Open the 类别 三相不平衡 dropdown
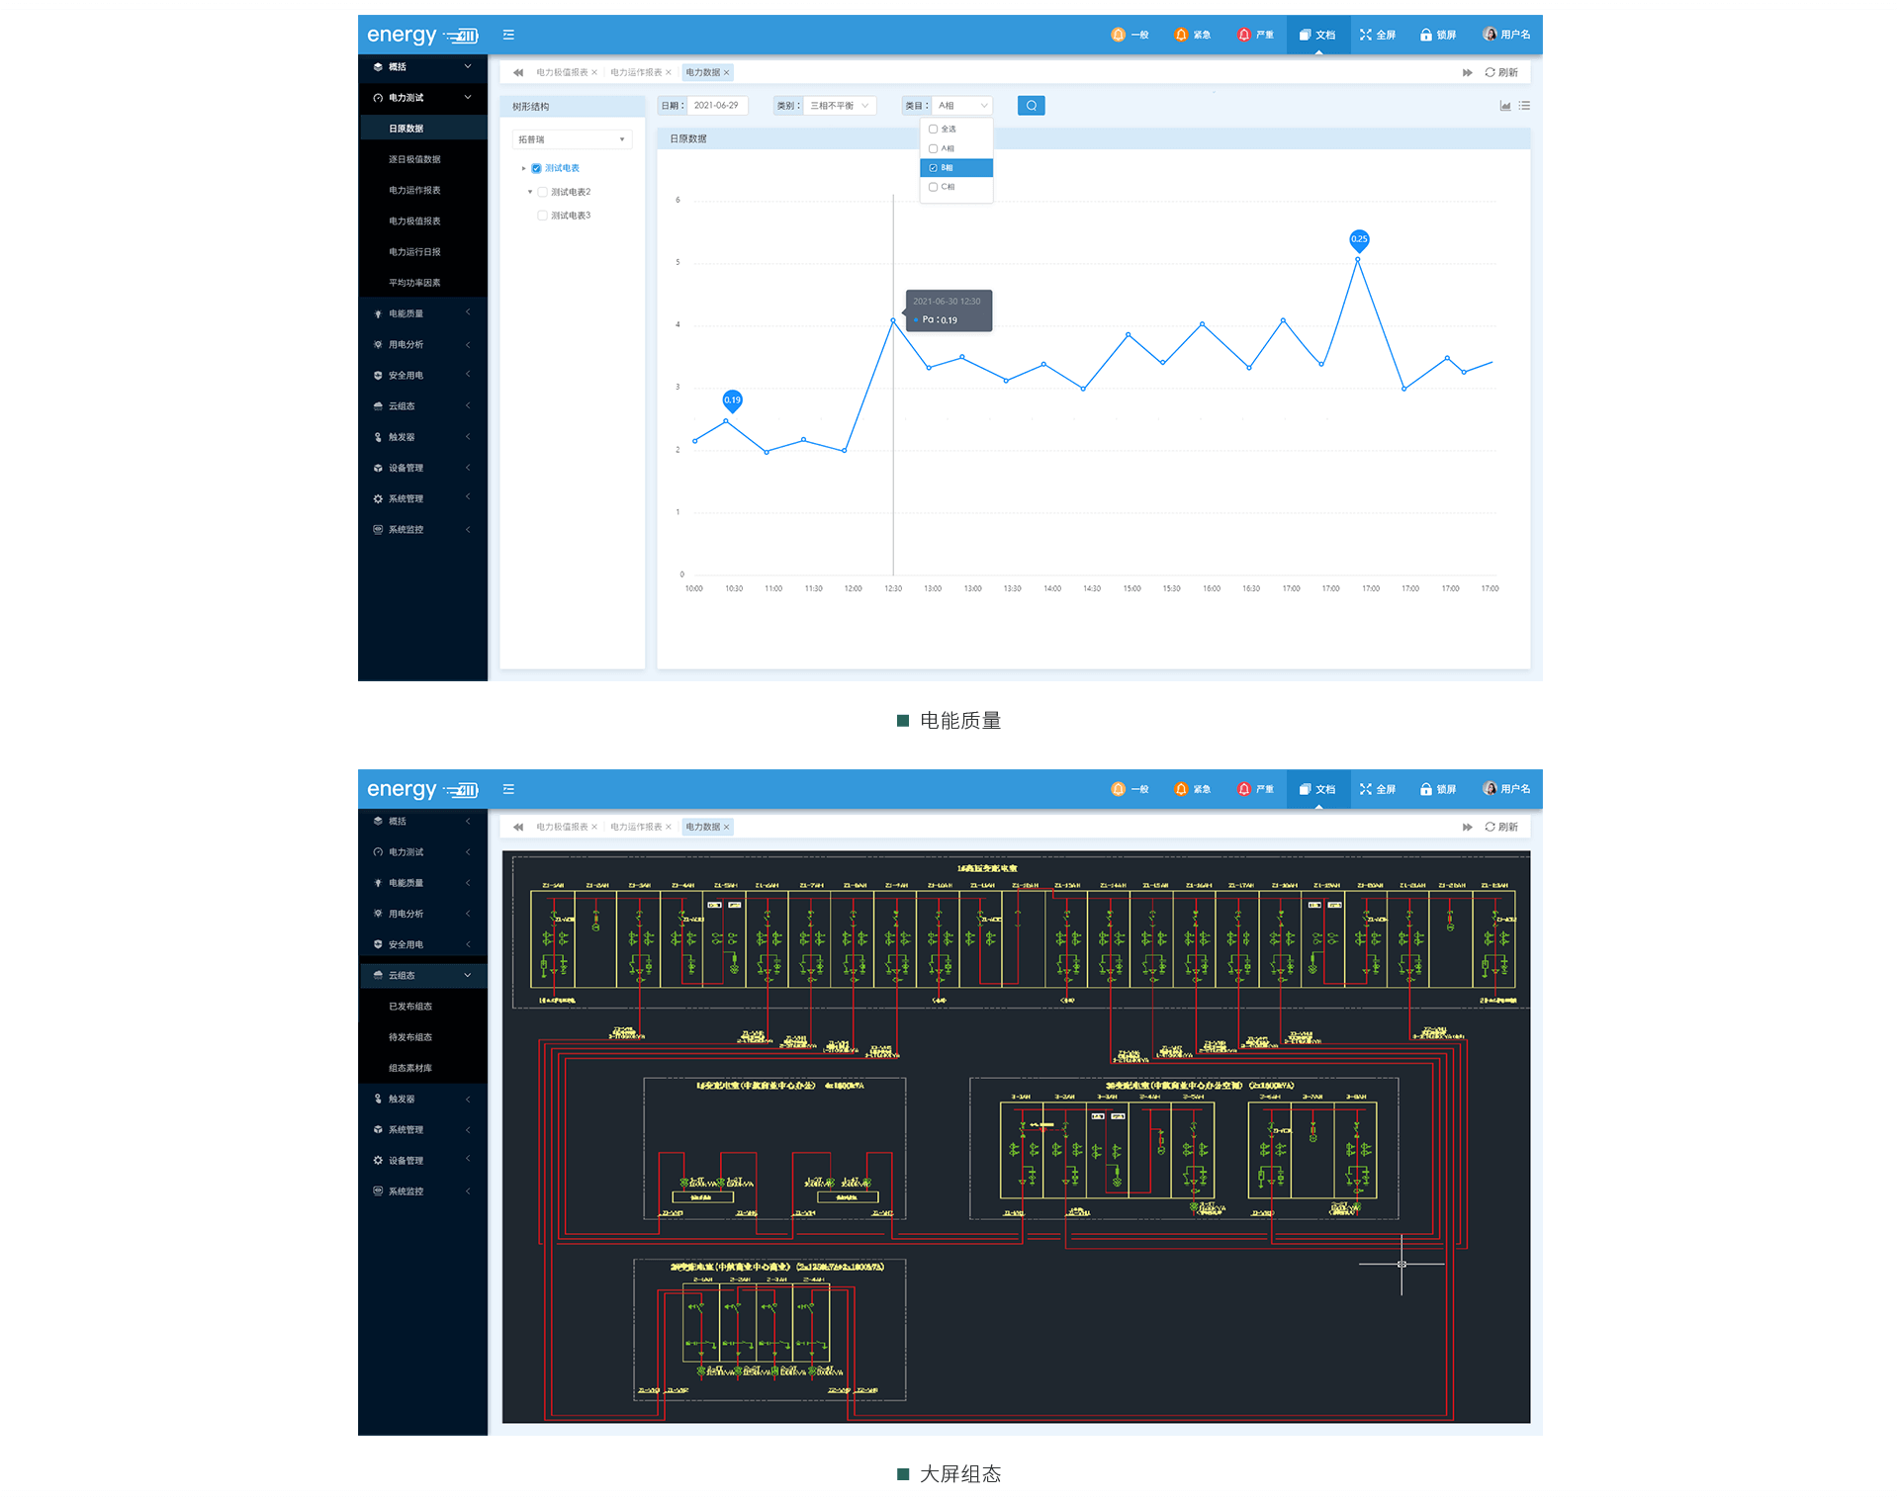Image resolution: width=1899 pixels, height=1500 pixels. click(838, 106)
